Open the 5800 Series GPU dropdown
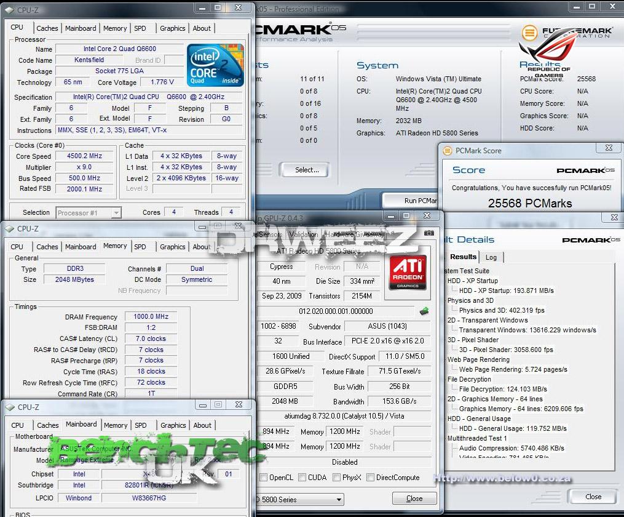Screen dimensions: 624x517 coord(339,500)
